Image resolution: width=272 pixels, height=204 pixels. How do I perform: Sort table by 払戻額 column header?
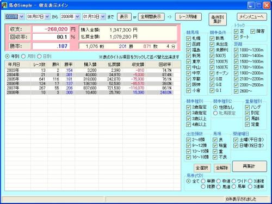(x=110, y=64)
